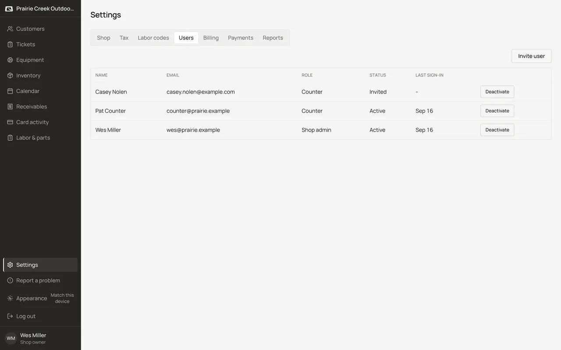The height and width of the screenshot is (350, 561).
Task: Click the Labor & parts clipboard icon
Action: click(x=10, y=137)
